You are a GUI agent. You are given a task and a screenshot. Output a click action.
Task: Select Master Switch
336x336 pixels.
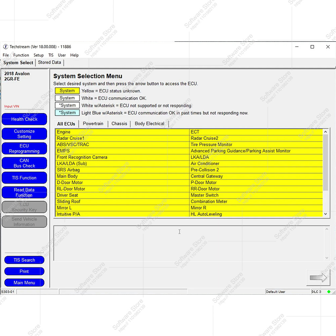pyautogui.click(x=256, y=195)
